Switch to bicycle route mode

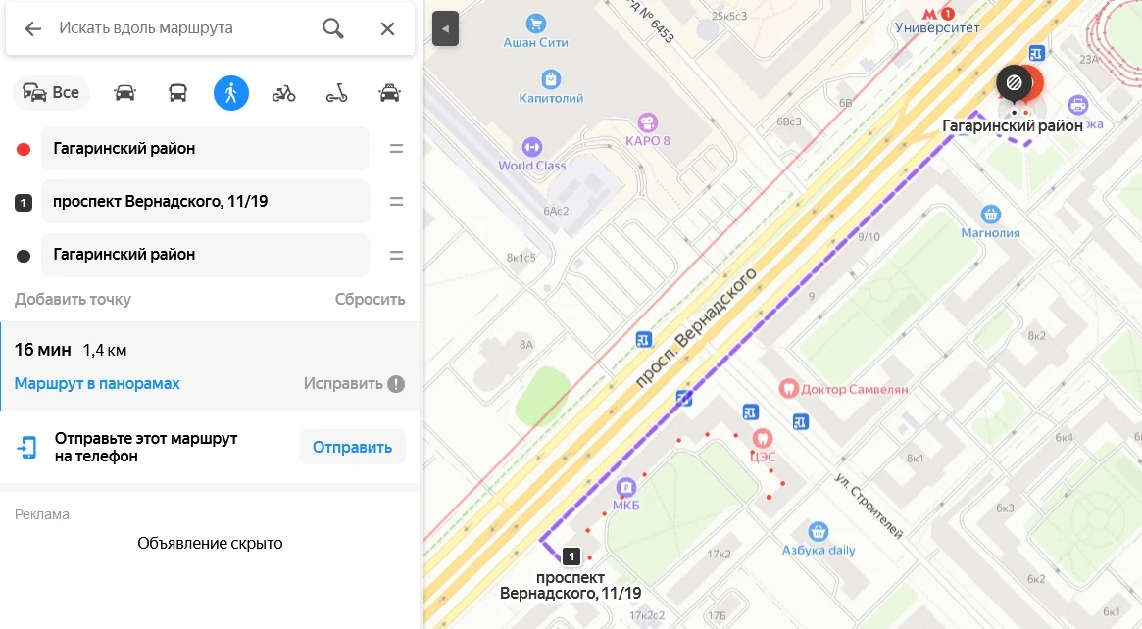(x=283, y=93)
